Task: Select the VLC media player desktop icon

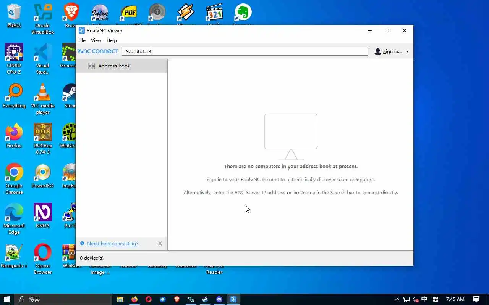Action: click(x=43, y=99)
